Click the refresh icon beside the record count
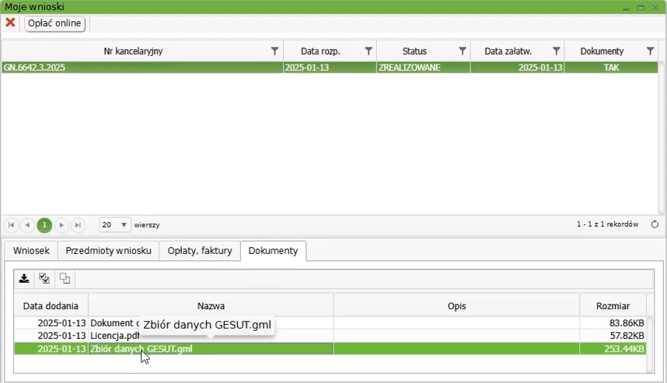This screenshot has height=383, width=667. click(x=655, y=225)
